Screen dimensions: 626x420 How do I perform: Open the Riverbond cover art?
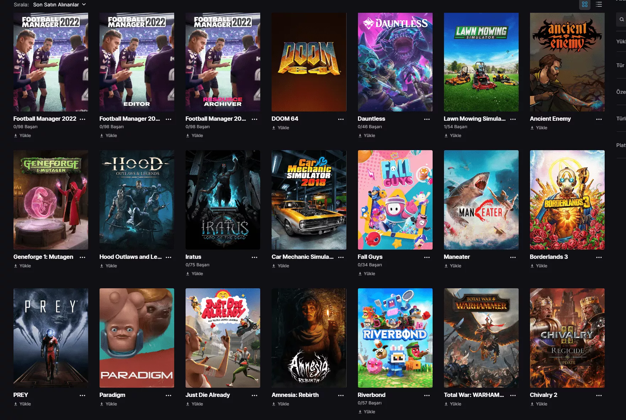(395, 338)
